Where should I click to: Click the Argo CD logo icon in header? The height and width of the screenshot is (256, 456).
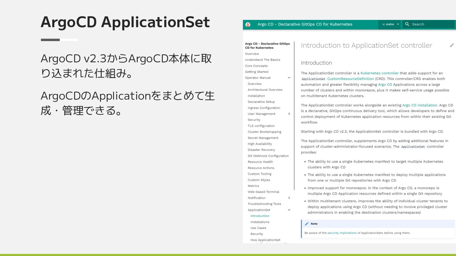248,24
